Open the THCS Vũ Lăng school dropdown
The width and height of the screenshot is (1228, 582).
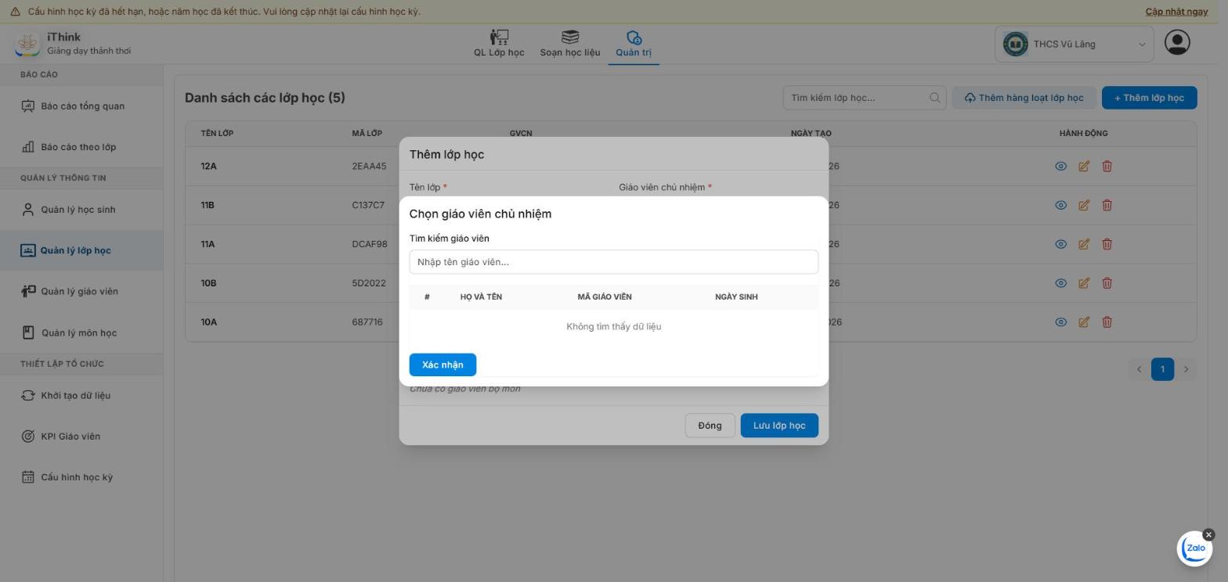1074,44
